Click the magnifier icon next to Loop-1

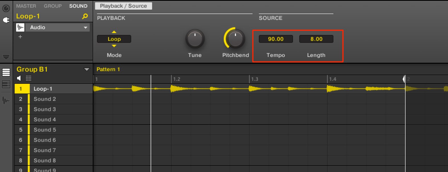[x=85, y=17]
